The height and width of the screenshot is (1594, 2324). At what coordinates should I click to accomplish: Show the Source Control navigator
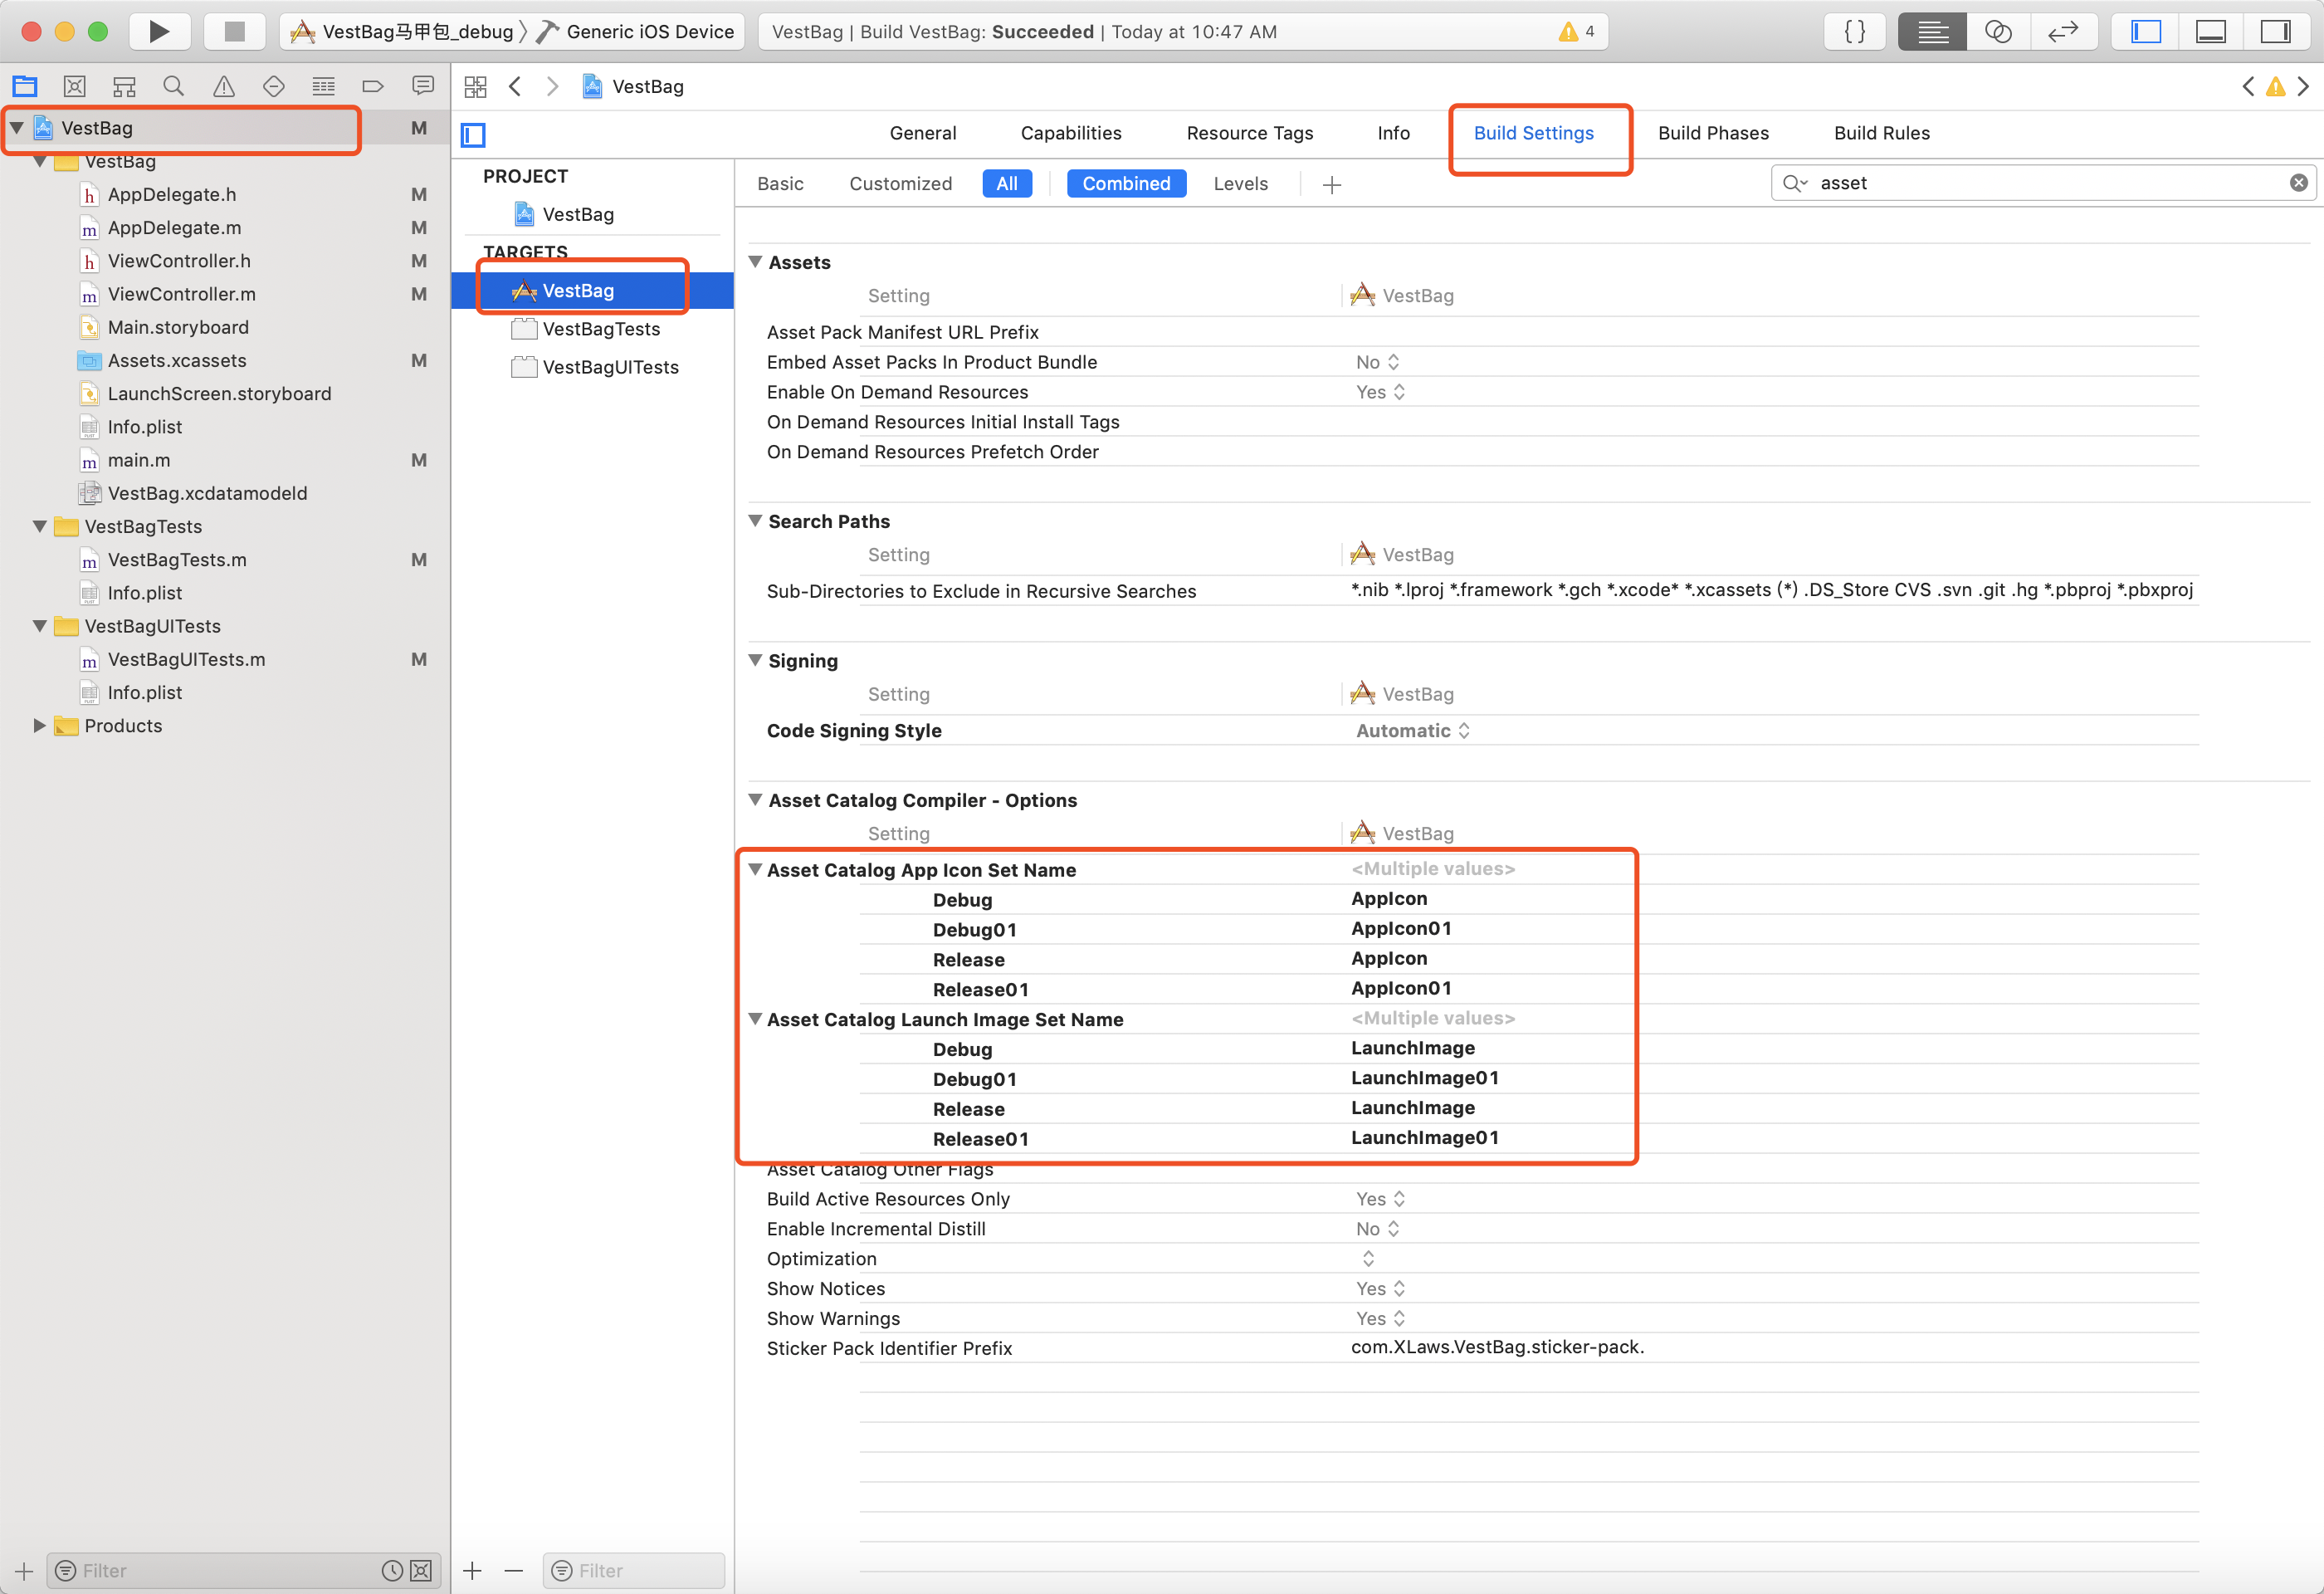[x=75, y=87]
